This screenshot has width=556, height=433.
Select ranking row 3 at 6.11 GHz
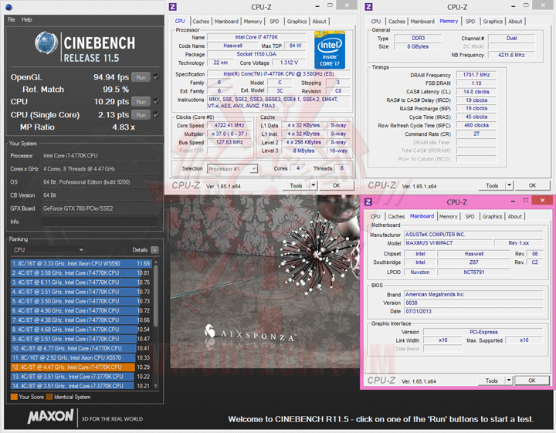point(81,282)
